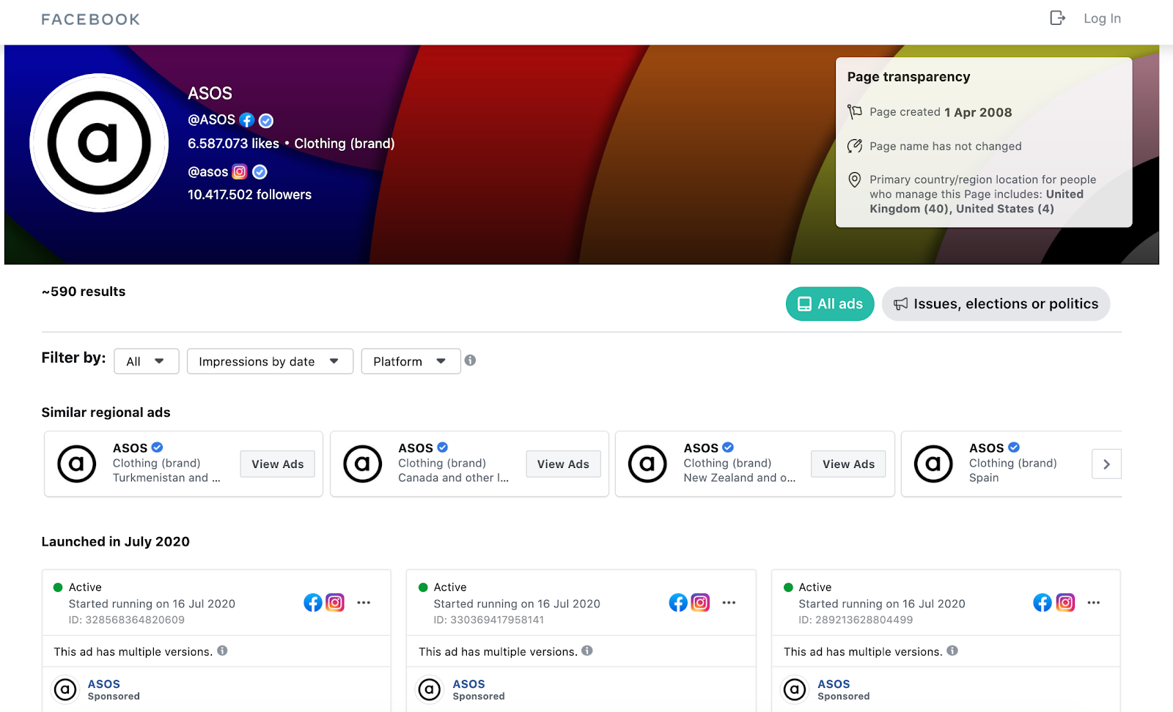View Ads for ASOS Turkmenistan card
This screenshot has width=1173, height=712.
(278, 464)
